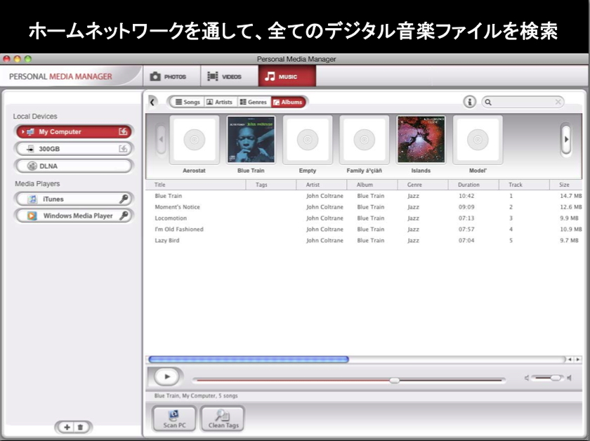Click scrollbar left arrow
The image size is (590, 441).
pos(570,360)
